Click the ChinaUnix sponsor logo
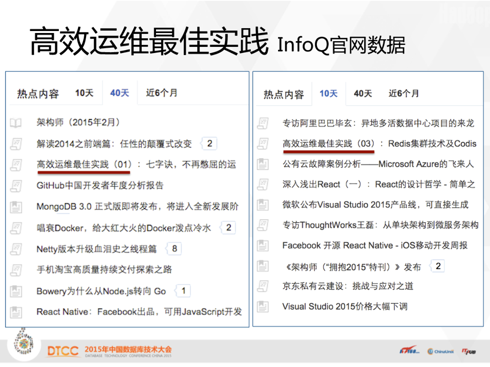 pyautogui.click(x=441, y=351)
